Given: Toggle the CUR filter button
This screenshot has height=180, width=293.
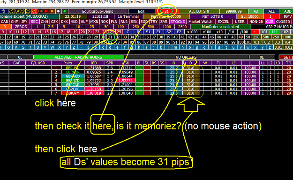Looking at the screenshot, I should point(270,22).
